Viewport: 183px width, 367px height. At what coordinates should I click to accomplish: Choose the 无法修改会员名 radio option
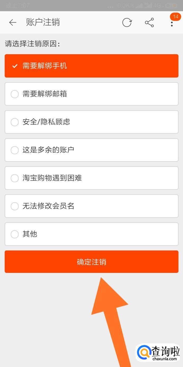coord(15,206)
